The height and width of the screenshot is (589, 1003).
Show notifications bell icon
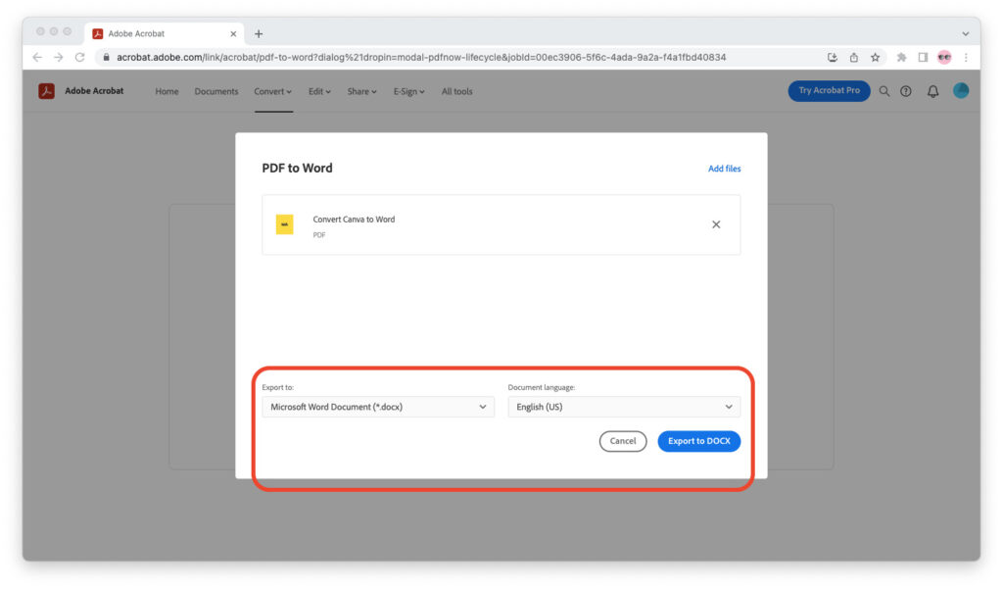click(x=932, y=91)
